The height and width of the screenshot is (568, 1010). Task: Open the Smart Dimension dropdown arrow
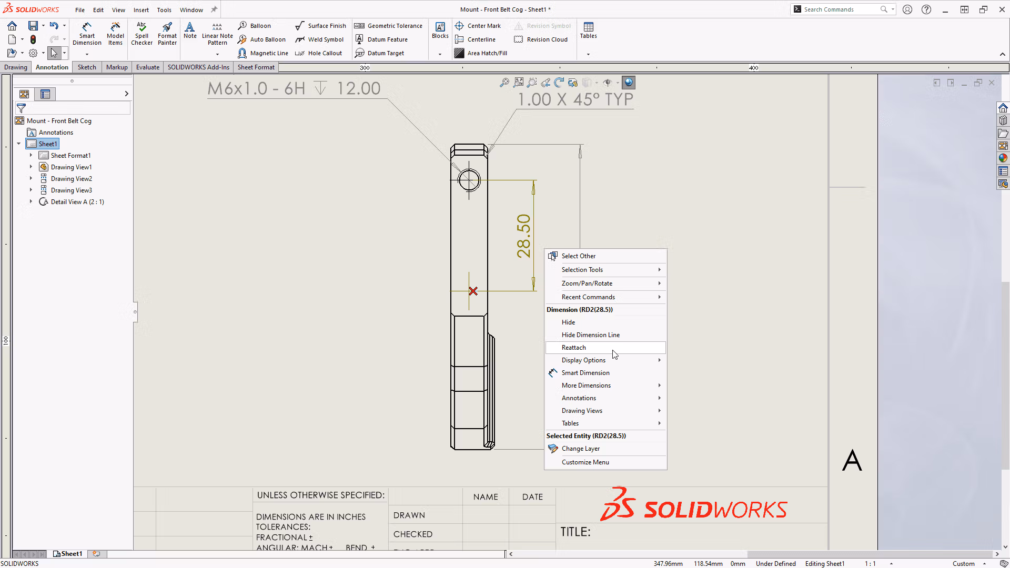pos(87,54)
